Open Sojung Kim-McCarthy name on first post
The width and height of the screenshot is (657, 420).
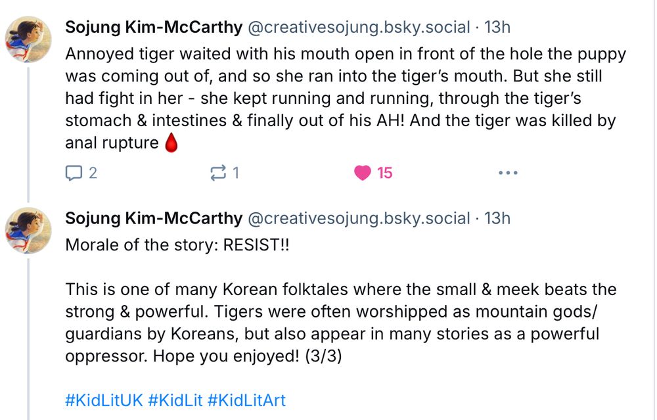[153, 28]
